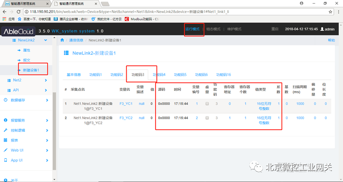Toggle virtual checkbox for F3_YC1 row
The width and height of the screenshot is (343, 182).
pyautogui.click(x=207, y=104)
